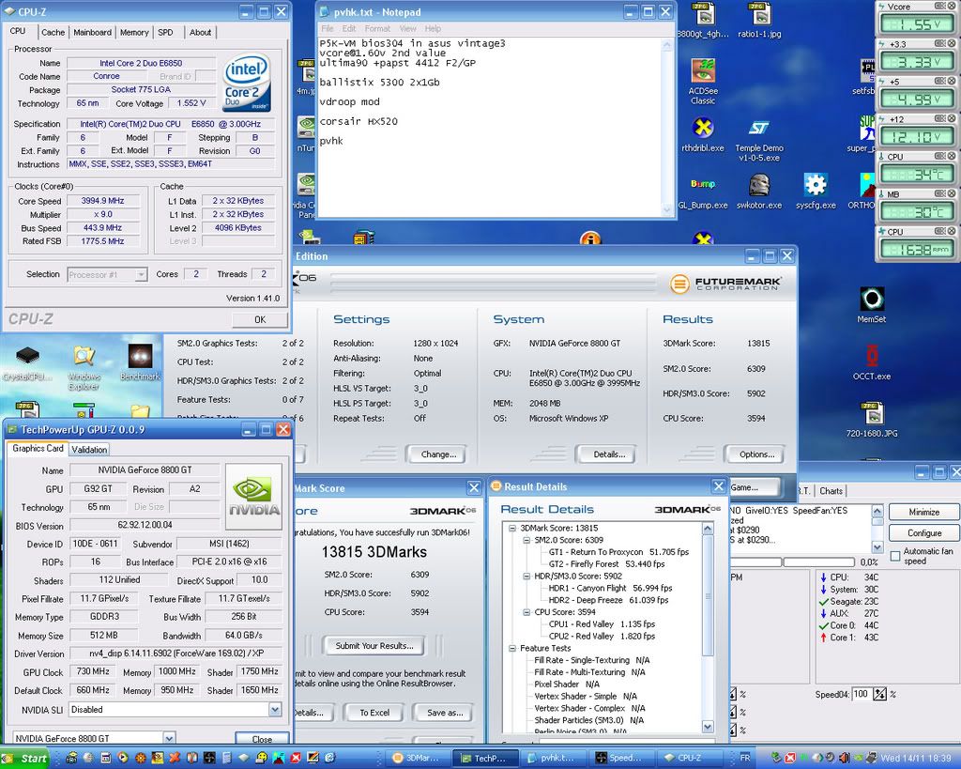
Task: Open Temple Demo desktop icon
Action: tap(758, 129)
